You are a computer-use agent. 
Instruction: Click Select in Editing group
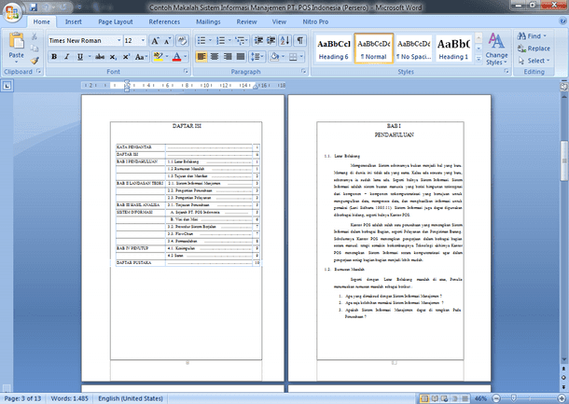point(534,61)
